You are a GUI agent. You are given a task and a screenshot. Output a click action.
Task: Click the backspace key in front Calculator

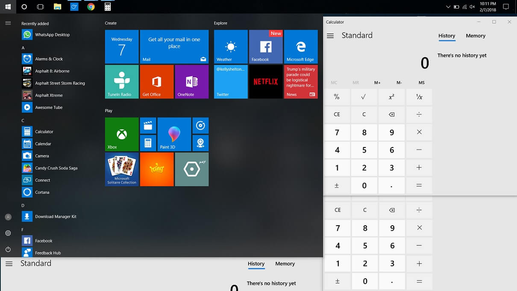pos(392,115)
